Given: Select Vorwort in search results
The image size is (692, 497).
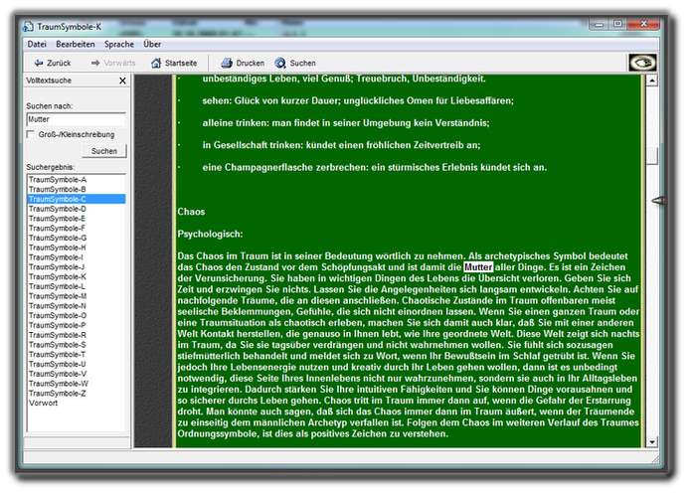Looking at the screenshot, I should click(x=44, y=403).
